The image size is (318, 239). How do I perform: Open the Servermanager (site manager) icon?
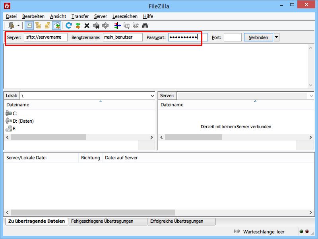12,25
